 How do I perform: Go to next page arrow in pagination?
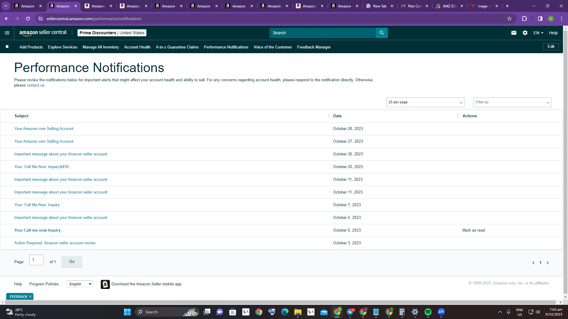point(548,263)
